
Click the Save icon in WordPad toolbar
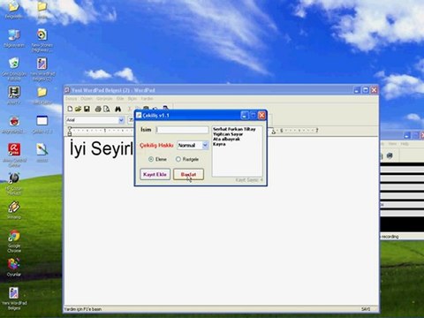click(87, 109)
